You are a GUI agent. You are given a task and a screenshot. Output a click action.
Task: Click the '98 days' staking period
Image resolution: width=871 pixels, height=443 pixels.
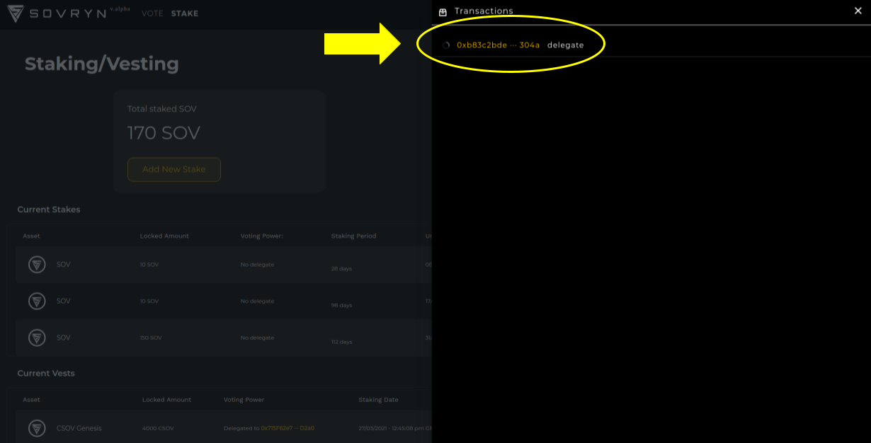[341, 306]
